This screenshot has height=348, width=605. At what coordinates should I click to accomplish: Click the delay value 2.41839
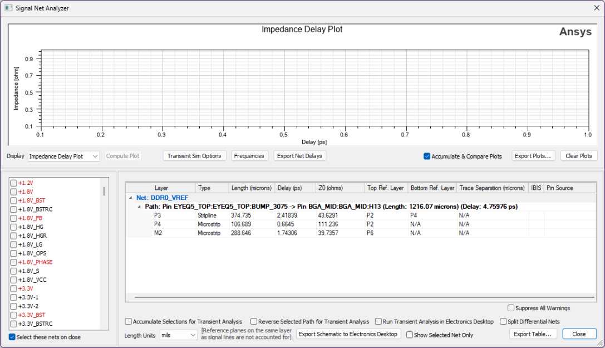[x=287, y=215]
